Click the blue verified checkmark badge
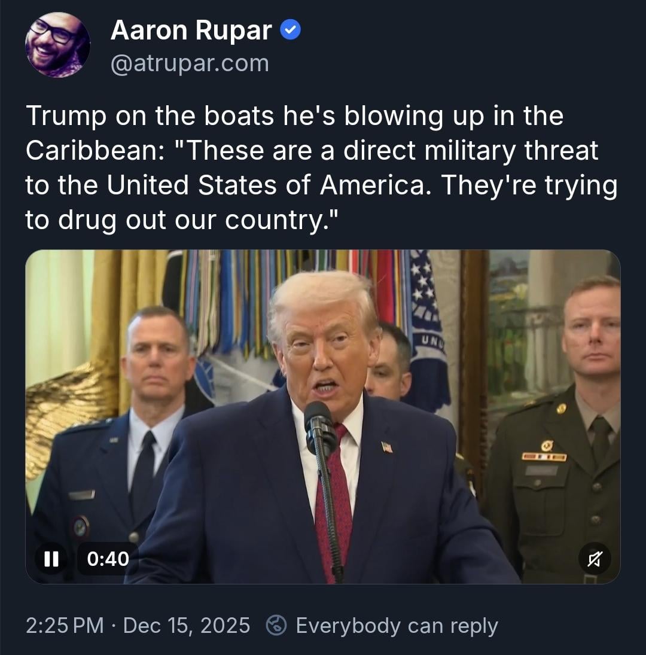Viewport: 646px width, 655px height. click(290, 31)
